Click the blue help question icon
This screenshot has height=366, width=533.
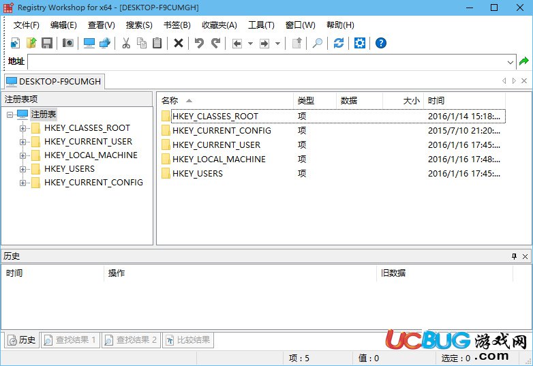coord(381,43)
